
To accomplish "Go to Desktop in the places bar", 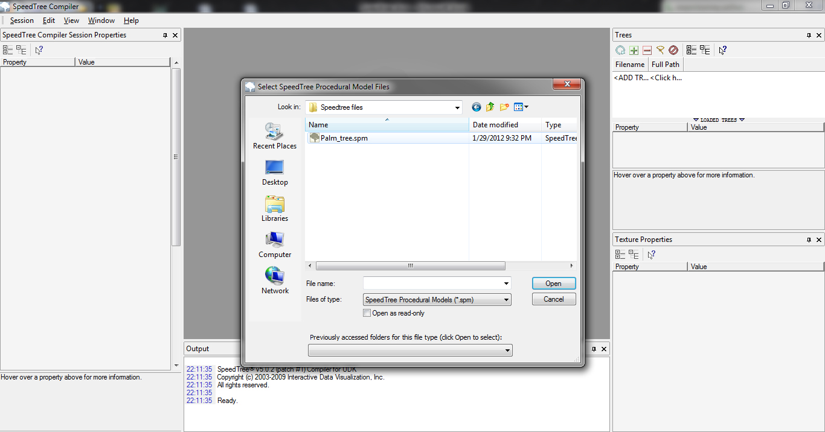I will [275, 173].
